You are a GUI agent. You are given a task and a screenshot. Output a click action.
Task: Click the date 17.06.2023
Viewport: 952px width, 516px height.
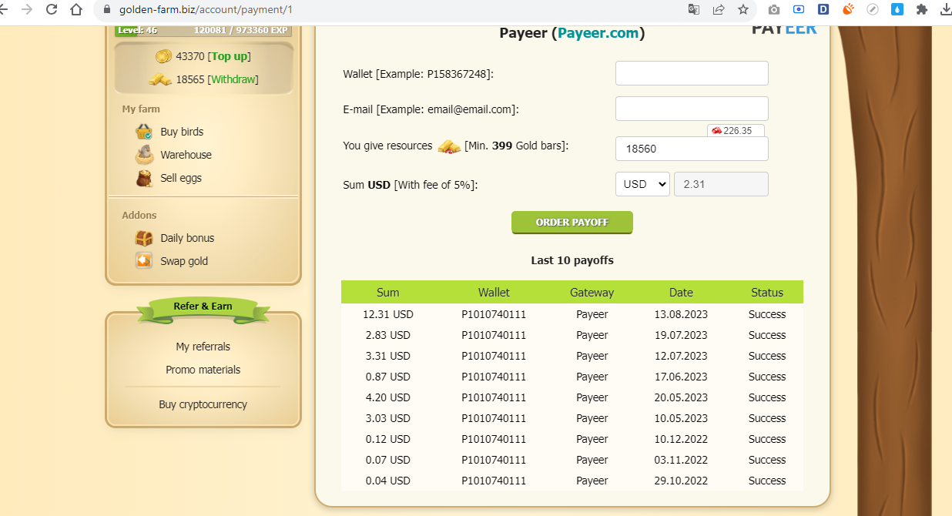tap(681, 377)
